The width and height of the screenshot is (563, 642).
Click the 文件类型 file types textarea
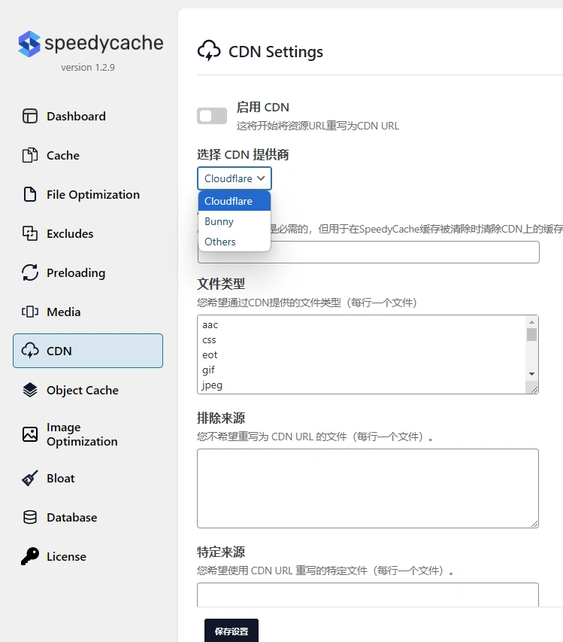point(368,354)
